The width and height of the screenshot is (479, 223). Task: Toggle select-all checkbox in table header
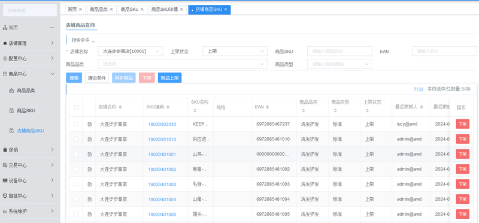coord(77,107)
